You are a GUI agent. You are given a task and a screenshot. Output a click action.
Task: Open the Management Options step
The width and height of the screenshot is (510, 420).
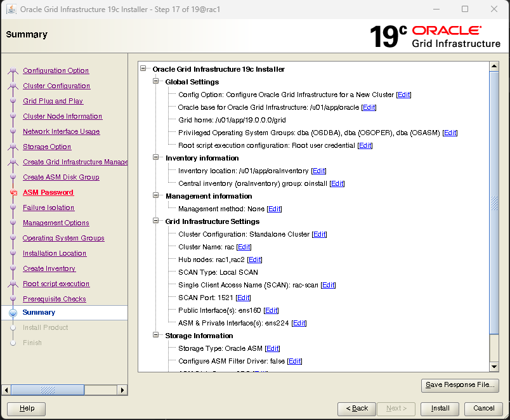[56, 223]
